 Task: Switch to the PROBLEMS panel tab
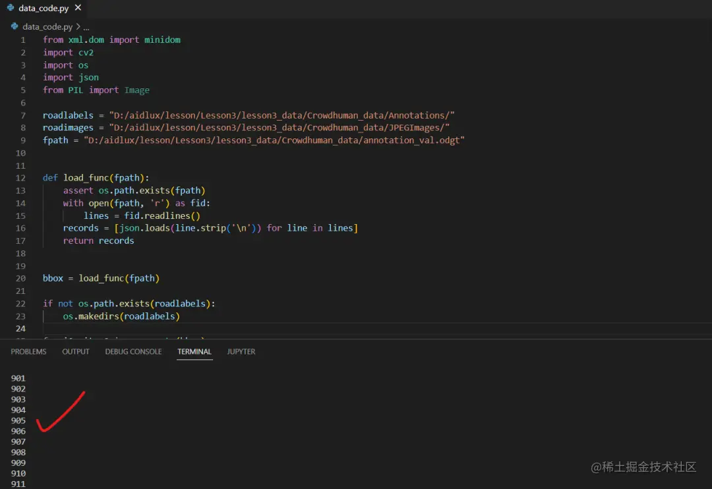point(28,351)
